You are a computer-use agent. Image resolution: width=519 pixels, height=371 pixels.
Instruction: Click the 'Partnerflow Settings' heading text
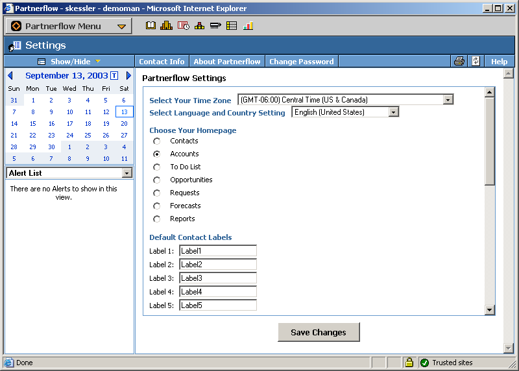click(184, 78)
